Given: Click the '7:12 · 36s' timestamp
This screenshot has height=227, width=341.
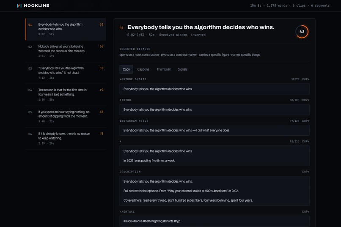Looking at the screenshot, I should coord(46,78).
